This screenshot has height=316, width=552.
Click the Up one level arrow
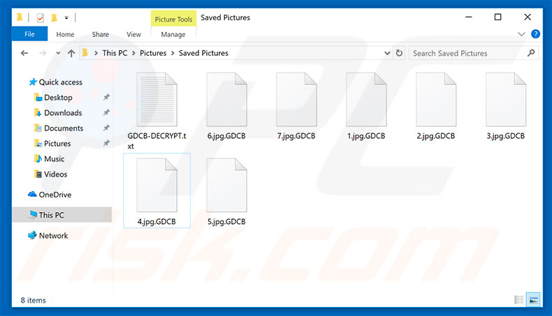[x=71, y=53]
